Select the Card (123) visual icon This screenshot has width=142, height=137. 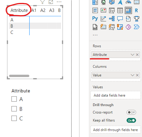(x=137, y=2)
